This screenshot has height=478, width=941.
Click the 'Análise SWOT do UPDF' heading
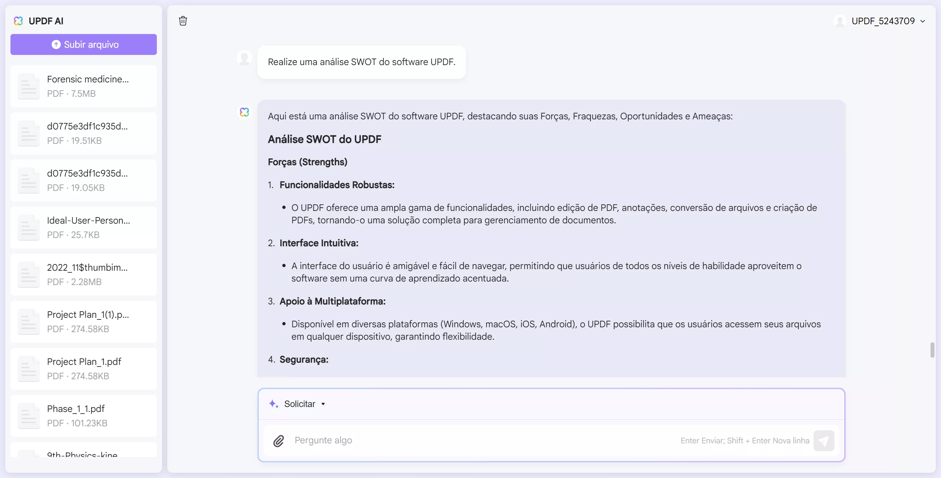click(x=324, y=139)
